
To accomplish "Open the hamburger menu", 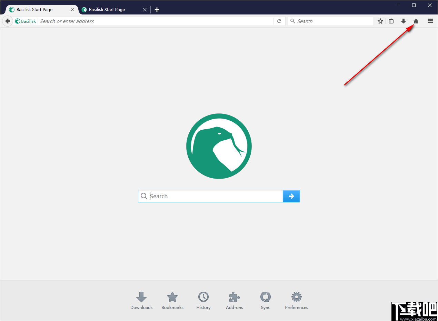I will click(x=430, y=21).
